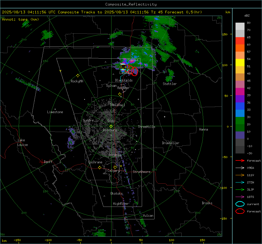The width and height of the screenshot is (262, 244).
Task: Click the Drumheller city label
Action: click(x=171, y=143)
